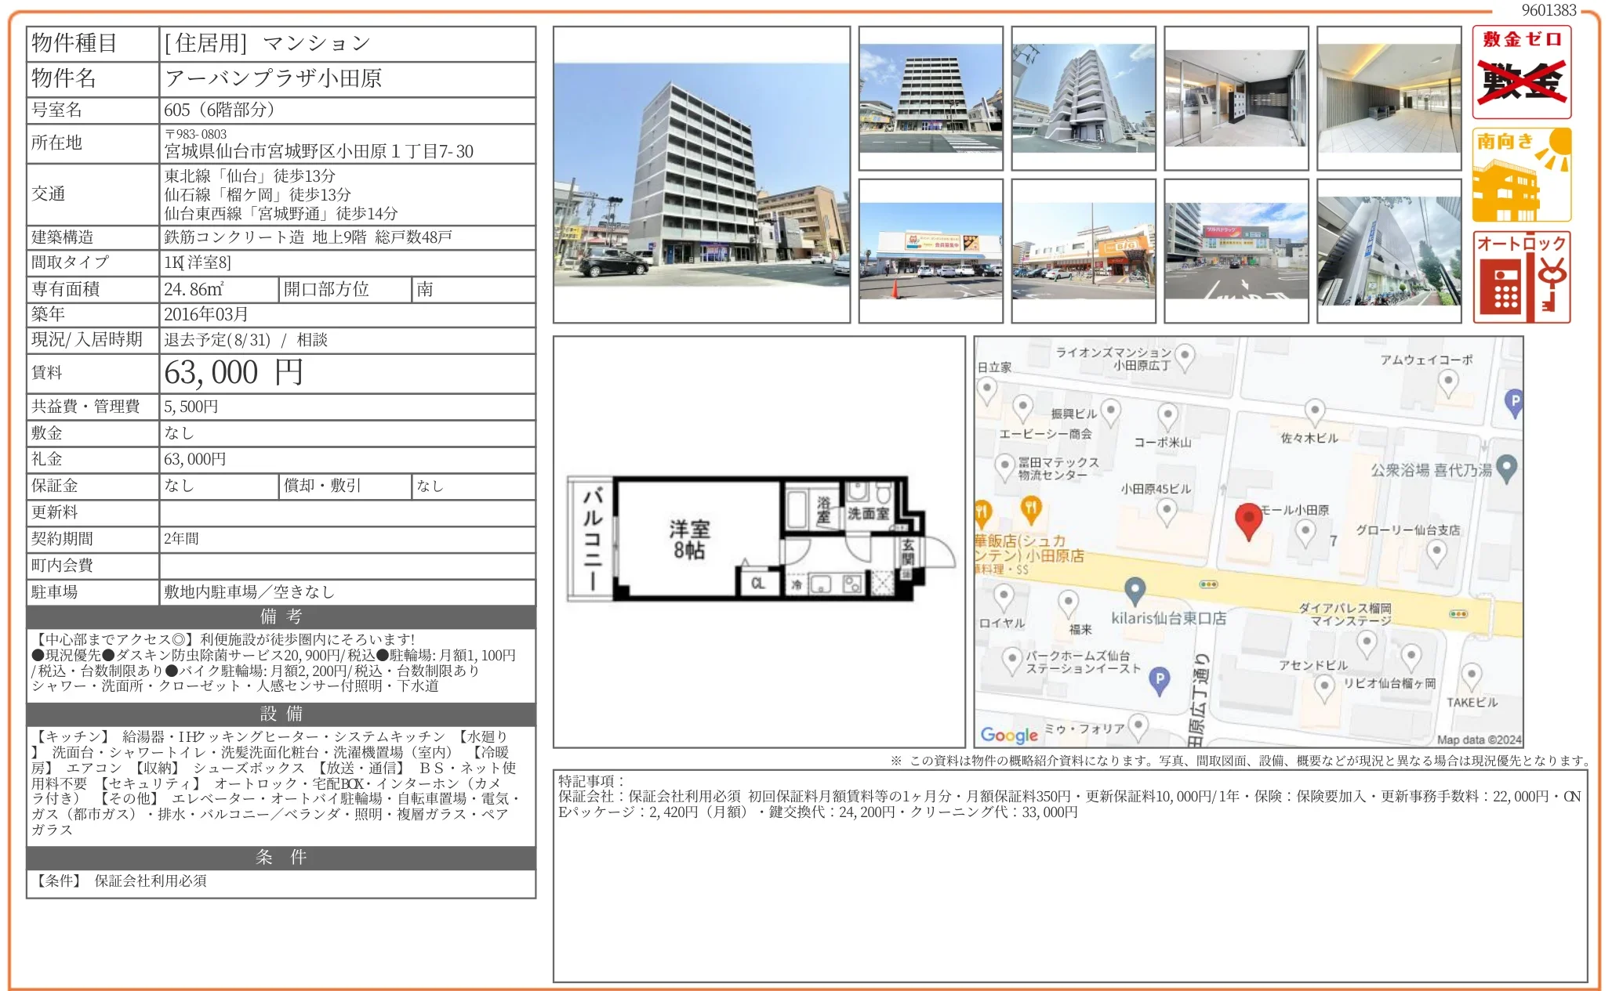The width and height of the screenshot is (1612, 991).
Task: Click the グローリー仙台支店 map pin
Action: point(1436,553)
